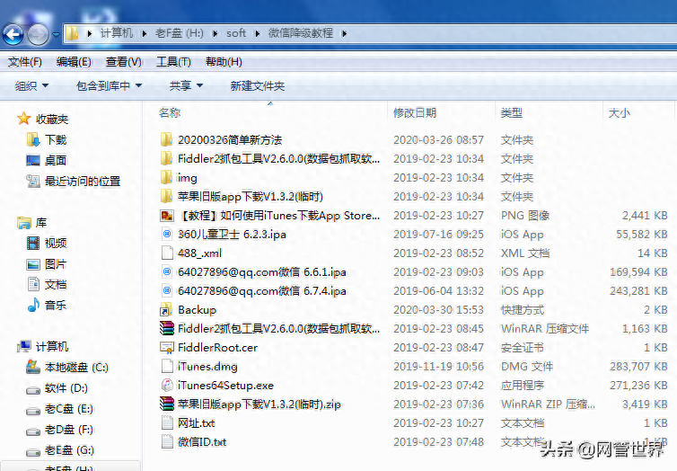677x471 pixels.
Task: Select the img folder icon
Action: [167, 177]
